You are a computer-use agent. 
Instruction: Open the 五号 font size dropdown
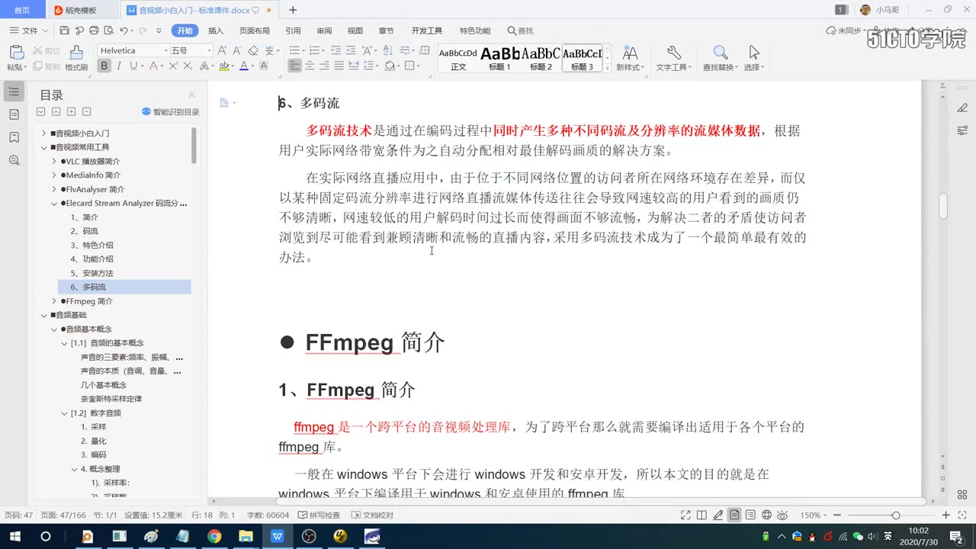click(209, 50)
